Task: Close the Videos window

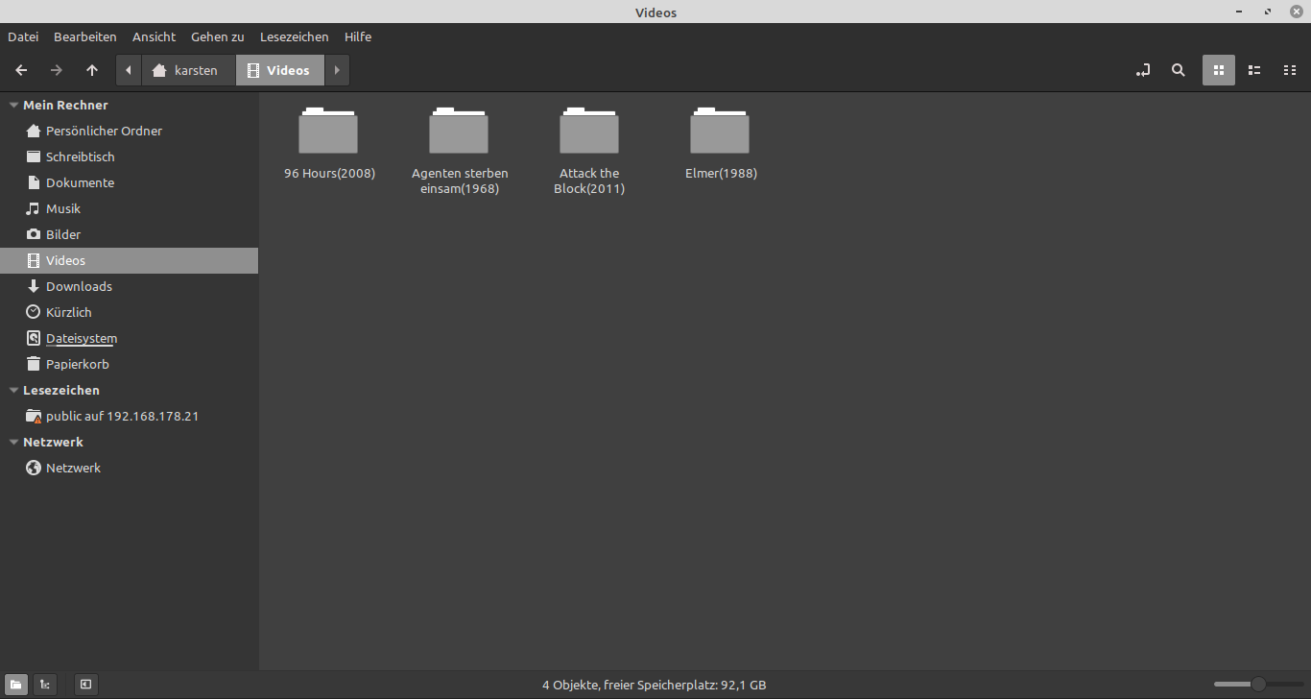Action: (1297, 12)
